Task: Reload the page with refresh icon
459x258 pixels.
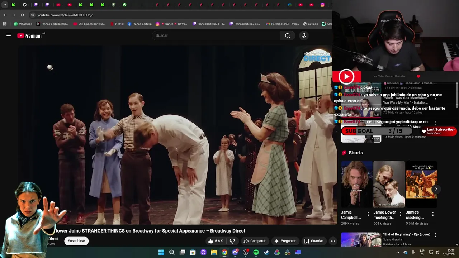Action: (x=22, y=15)
